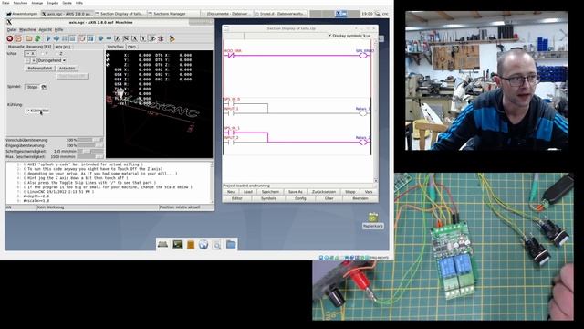Toggle skip lines icon in AXIS toolbar
584x329 pixels.
coord(82,38)
